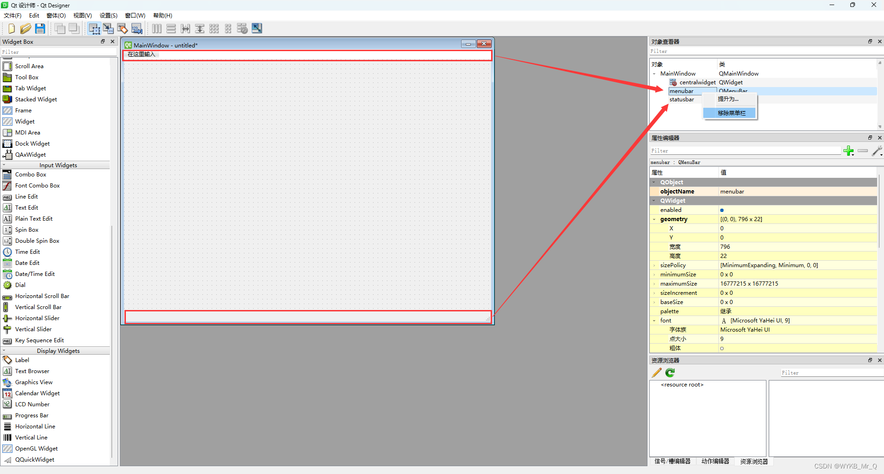This screenshot has width=884, height=474.
Task: Click 在这里输入 in the form menubar
Action: coord(142,54)
